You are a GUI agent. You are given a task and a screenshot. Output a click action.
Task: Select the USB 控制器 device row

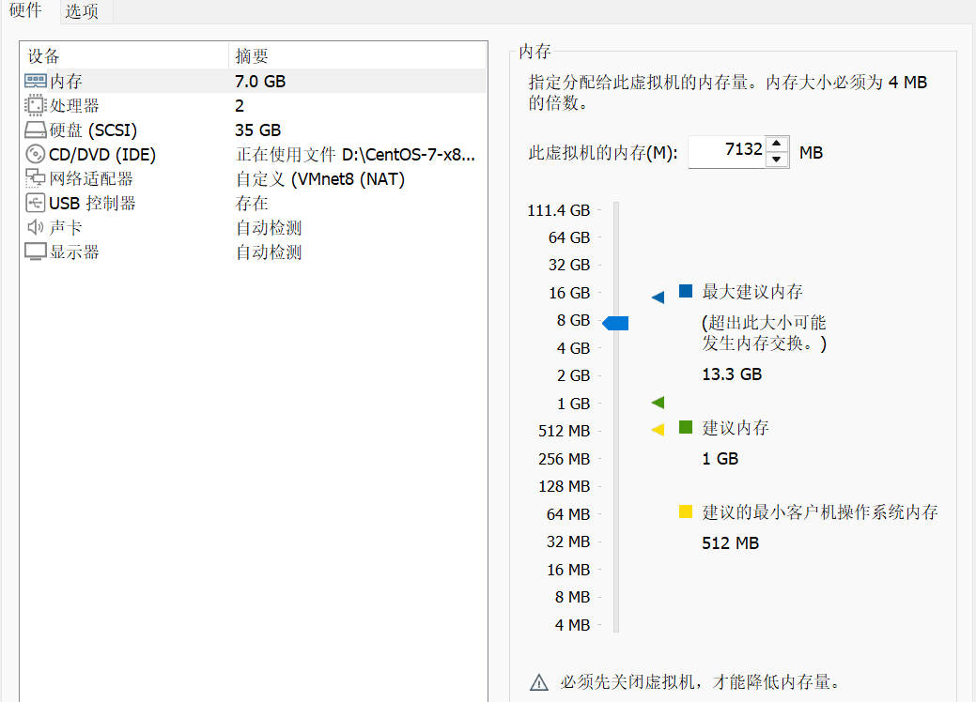(x=254, y=203)
